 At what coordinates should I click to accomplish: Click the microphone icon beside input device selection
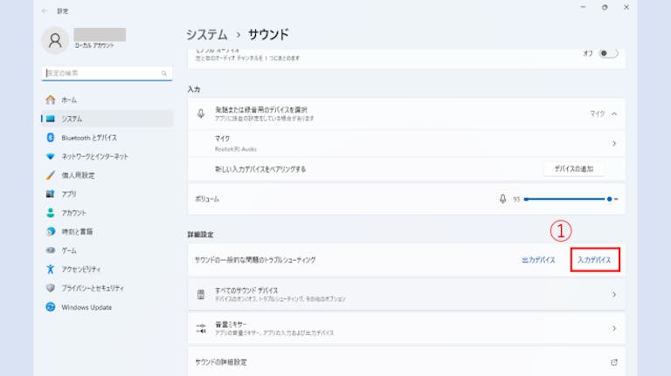(x=201, y=113)
